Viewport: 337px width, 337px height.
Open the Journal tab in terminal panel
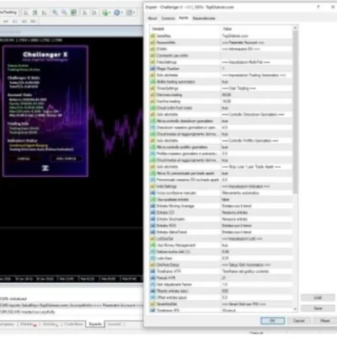click(x=114, y=324)
